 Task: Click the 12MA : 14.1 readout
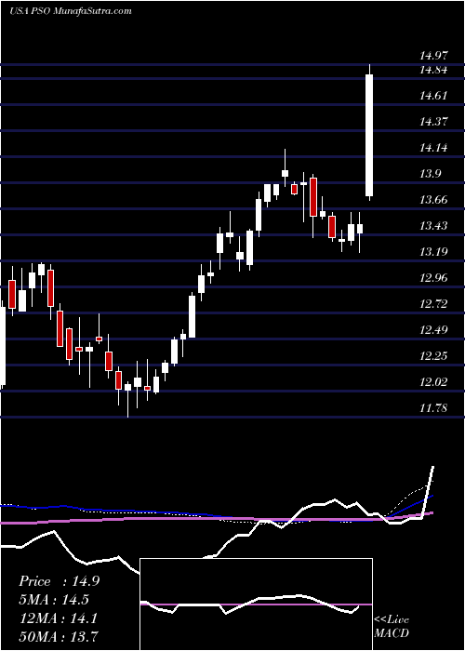pyautogui.click(x=59, y=618)
